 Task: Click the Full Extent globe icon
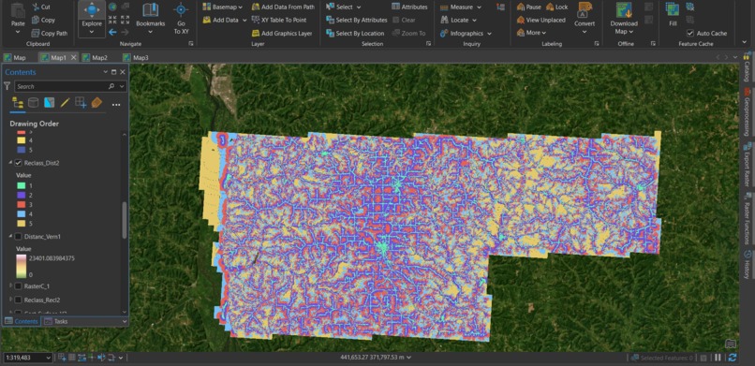click(x=112, y=7)
